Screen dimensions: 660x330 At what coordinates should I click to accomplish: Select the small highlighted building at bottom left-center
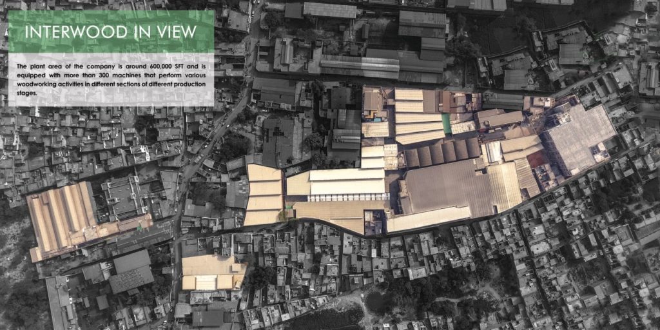[x=211, y=271]
